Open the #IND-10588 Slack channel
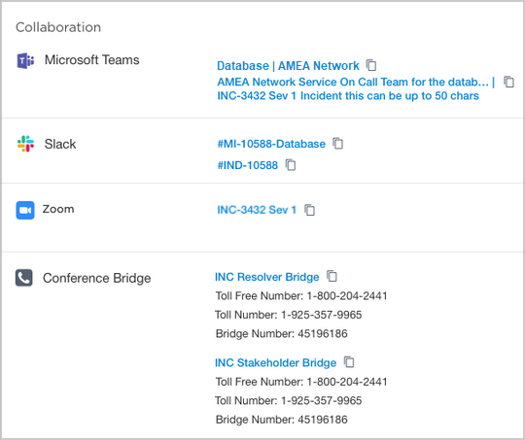This screenshot has width=525, height=440. tap(248, 165)
